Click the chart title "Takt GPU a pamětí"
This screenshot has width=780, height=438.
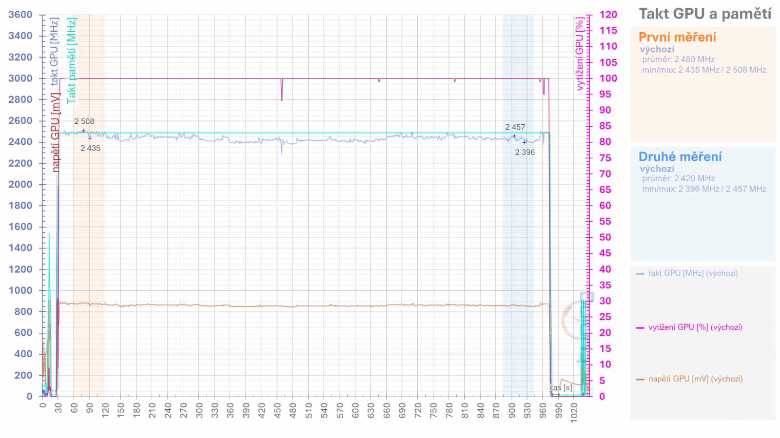705,14
